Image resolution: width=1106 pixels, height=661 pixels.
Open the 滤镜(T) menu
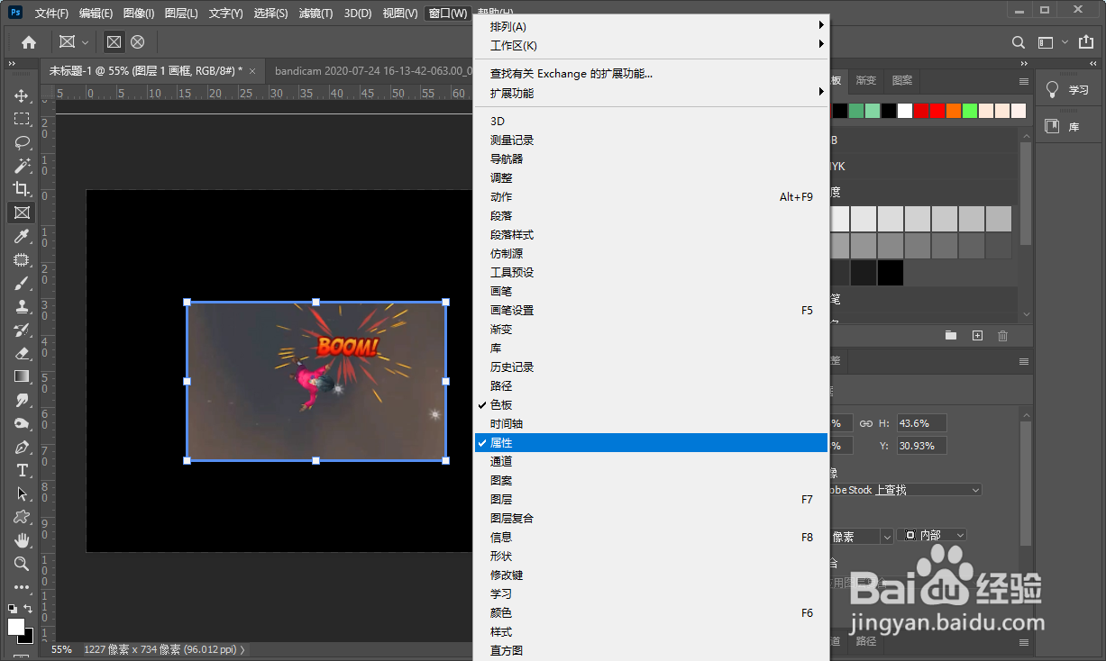[x=315, y=14]
